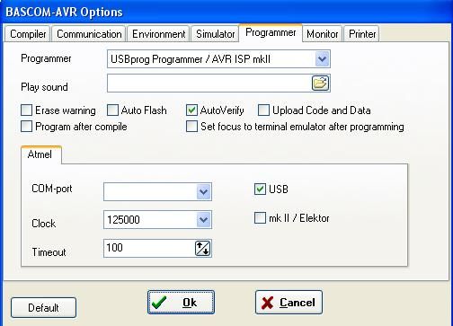This screenshot has height=326, width=453.
Task: Select the Atmel sub-tab
Action: click(x=40, y=154)
